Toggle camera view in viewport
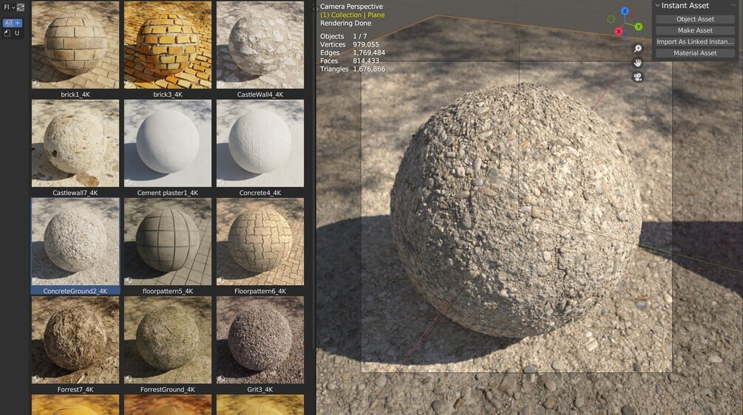743x415 pixels. pos(638,77)
